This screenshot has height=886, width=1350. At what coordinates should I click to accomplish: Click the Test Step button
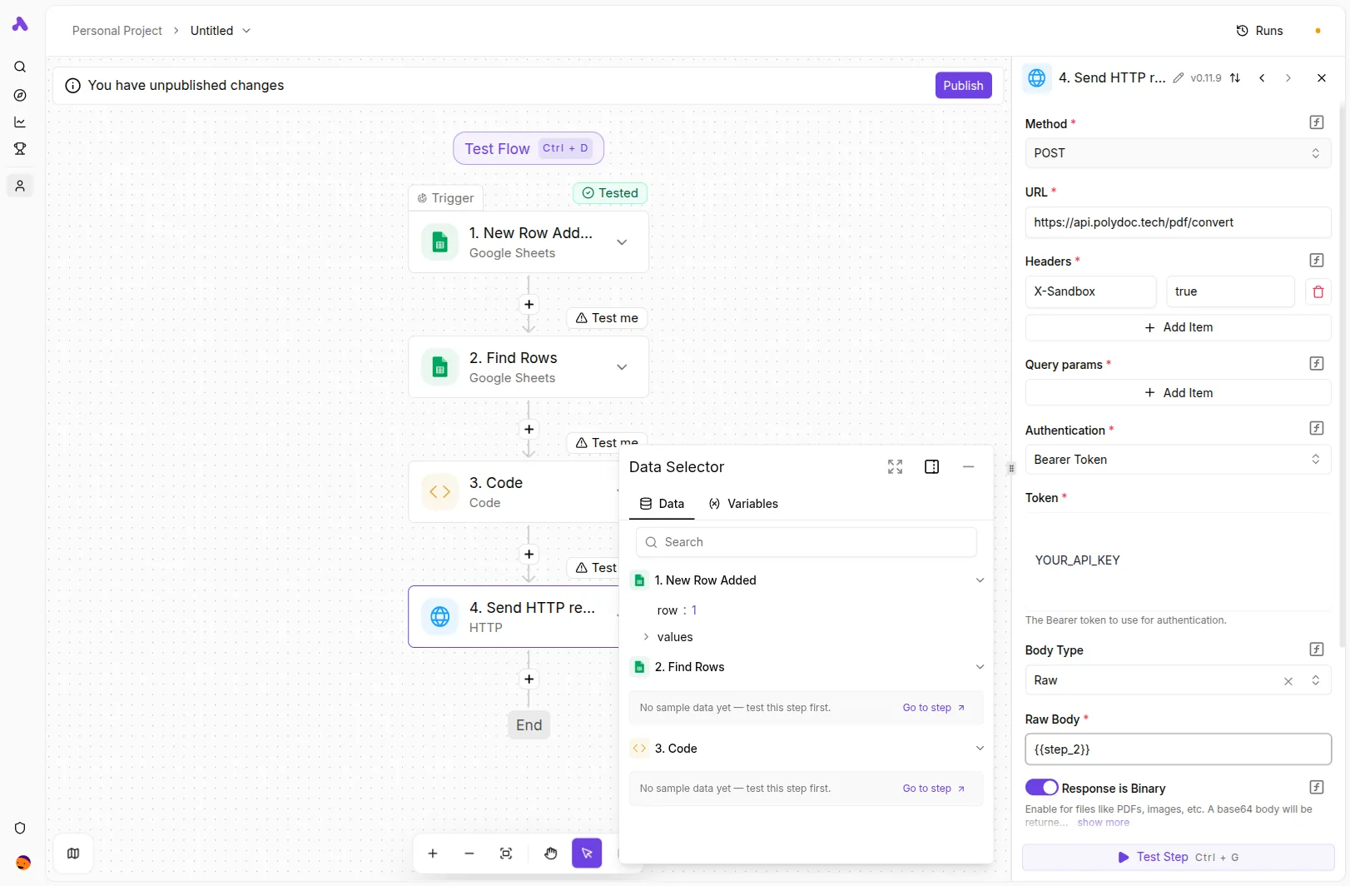[1178, 857]
